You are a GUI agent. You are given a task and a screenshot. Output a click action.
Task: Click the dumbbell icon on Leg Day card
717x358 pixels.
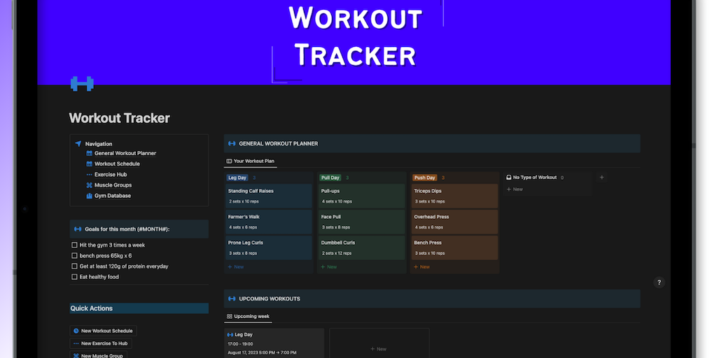[230, 335]
